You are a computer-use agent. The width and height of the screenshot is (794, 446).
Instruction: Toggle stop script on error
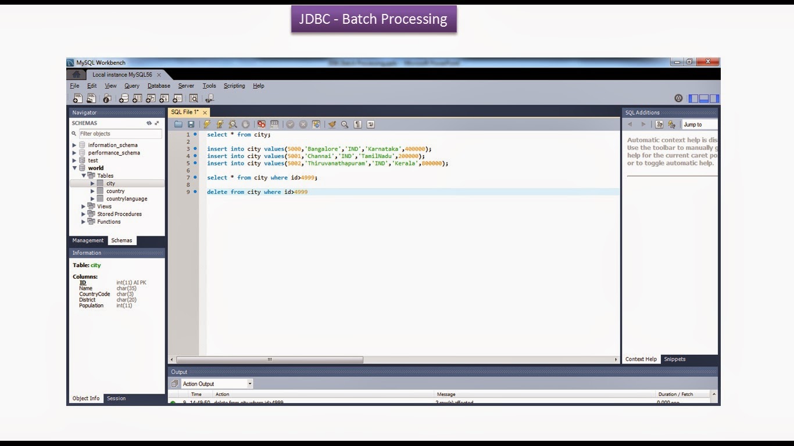(x=261, y=124)
